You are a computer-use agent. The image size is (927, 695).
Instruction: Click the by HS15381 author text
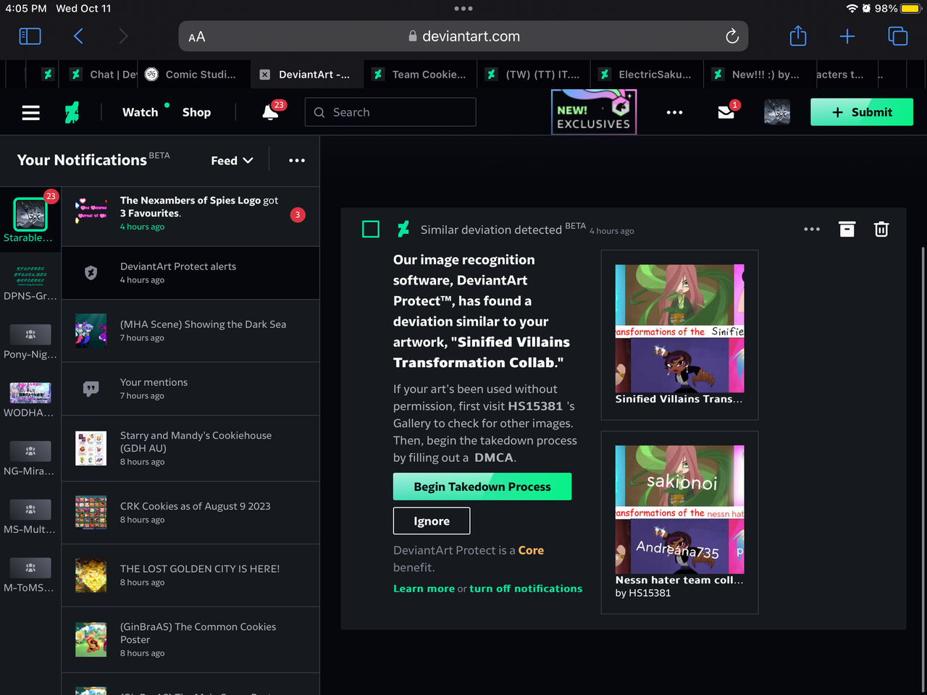coord(643,593)
